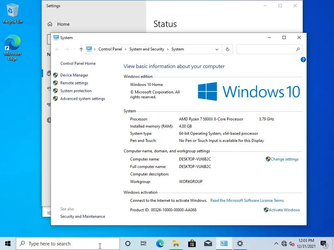Click Control Panel in the breadcrumb
This screenshot has width=334, height=250.
(x=110, y=49)
